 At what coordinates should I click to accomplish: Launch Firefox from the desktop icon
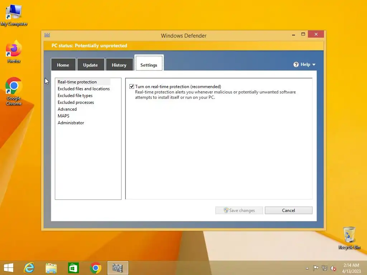pyautogui.click(x=14, y=52)
